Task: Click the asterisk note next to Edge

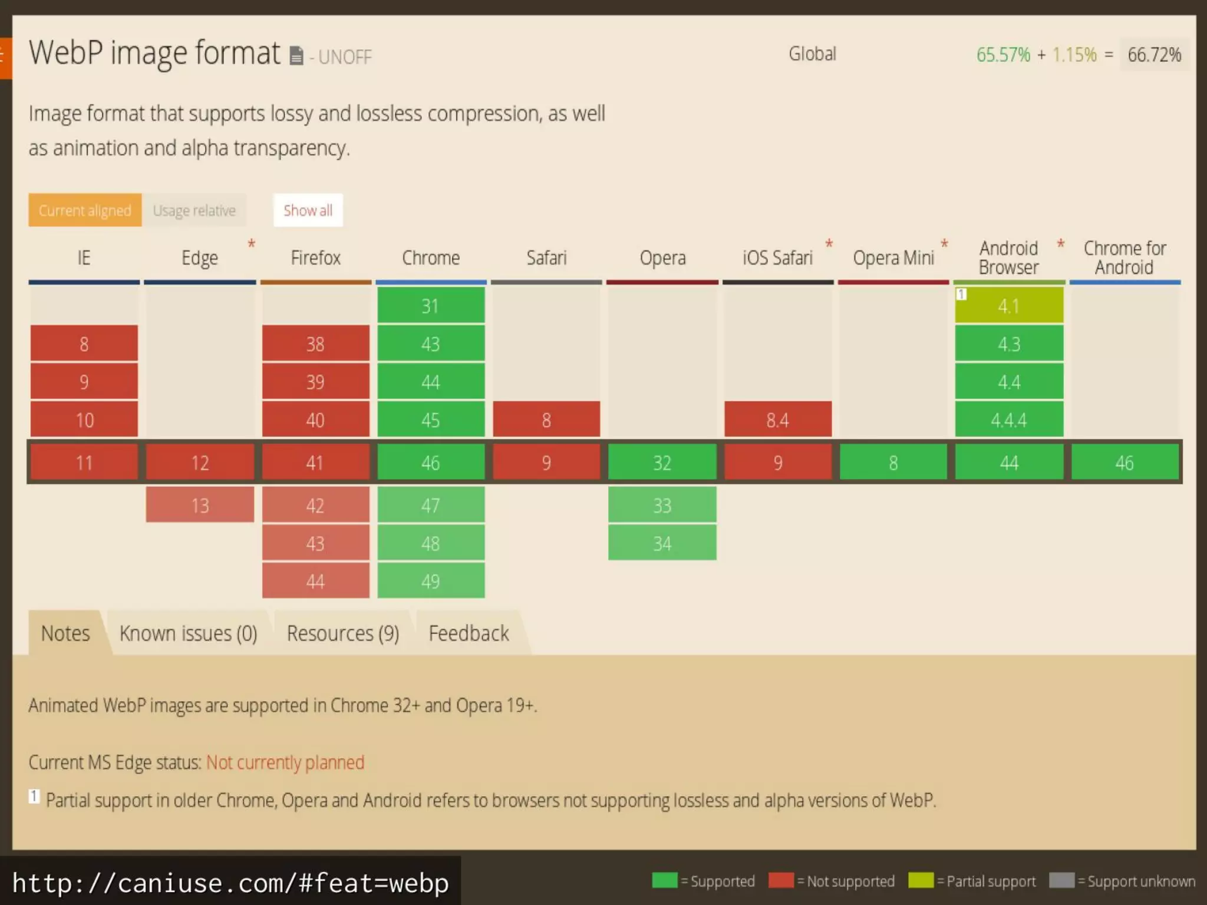Action: pos(252,244)
